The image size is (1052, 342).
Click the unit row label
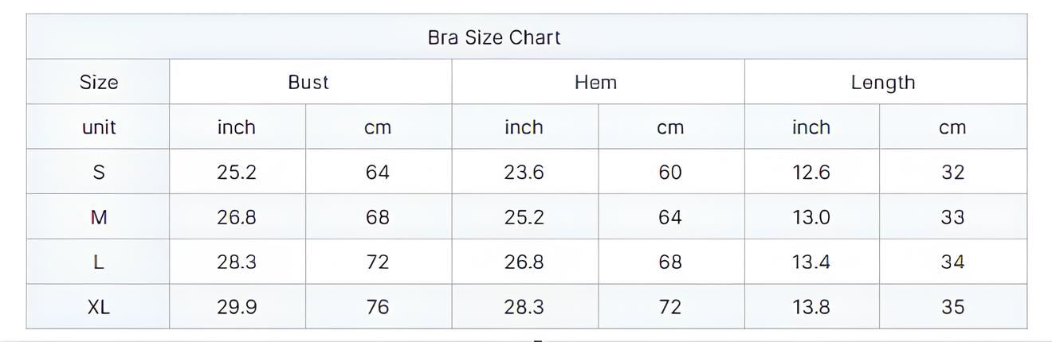[98, 126]
